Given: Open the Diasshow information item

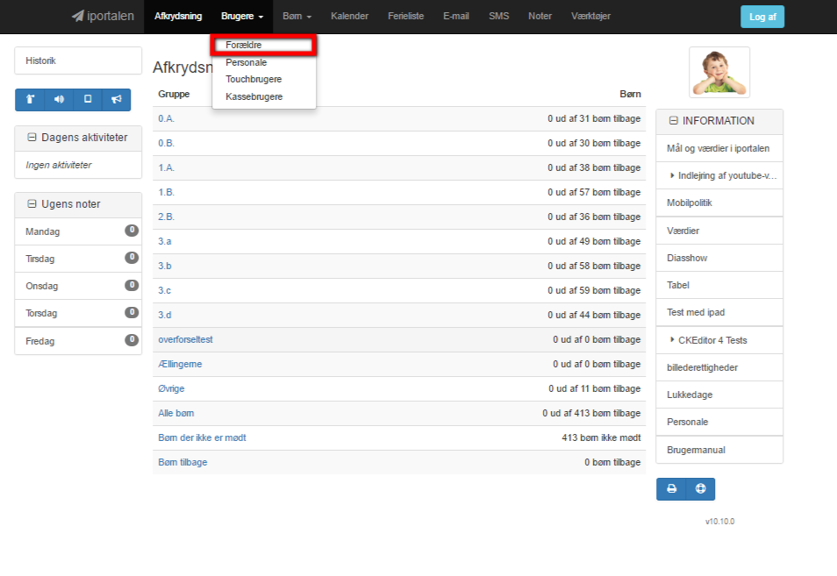Looking at the screenshot, I should click(719, 258).
